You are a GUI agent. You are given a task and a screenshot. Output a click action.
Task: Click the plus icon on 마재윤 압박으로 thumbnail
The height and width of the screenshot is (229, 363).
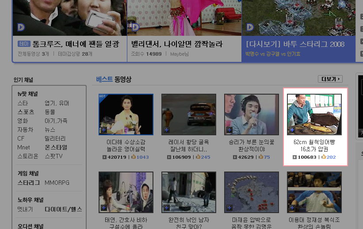point(229,208)
